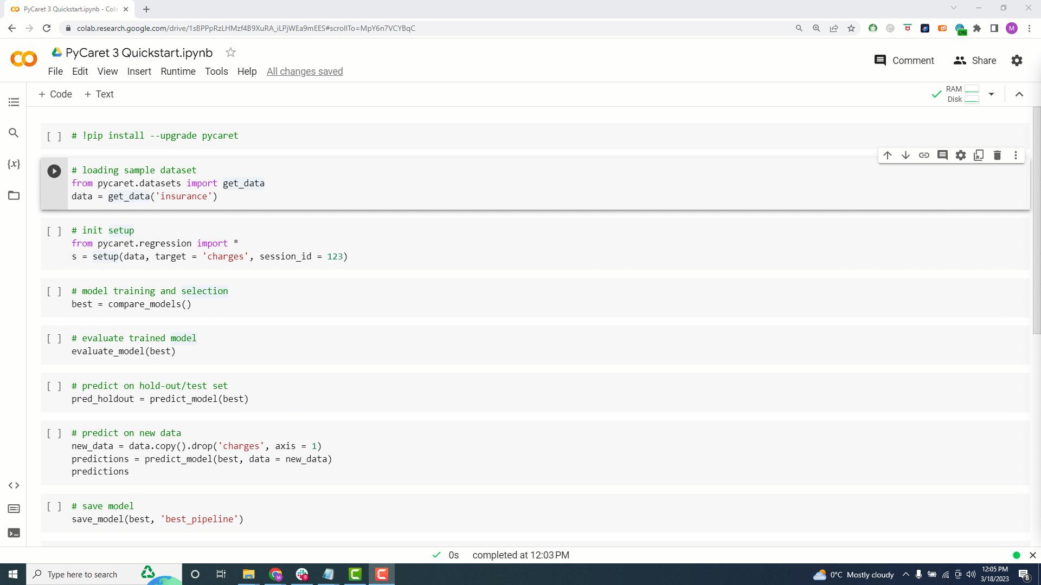Viewport: 1041px width, 585px height.
Task: Open the Find and replace panel
Action: coord(14,133)
